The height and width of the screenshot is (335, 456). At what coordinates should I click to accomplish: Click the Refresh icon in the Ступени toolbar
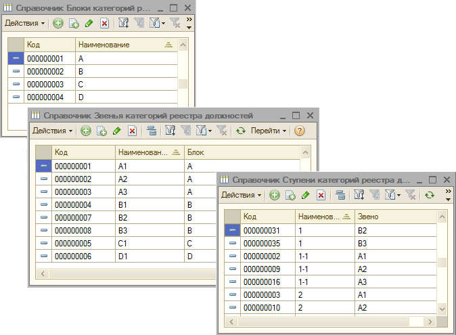(x=429, y=195)
